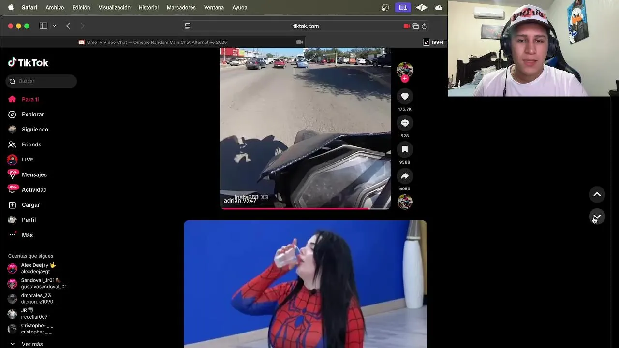
Task: Open Siguiendo in the sidebar
Action: point(28,129)
